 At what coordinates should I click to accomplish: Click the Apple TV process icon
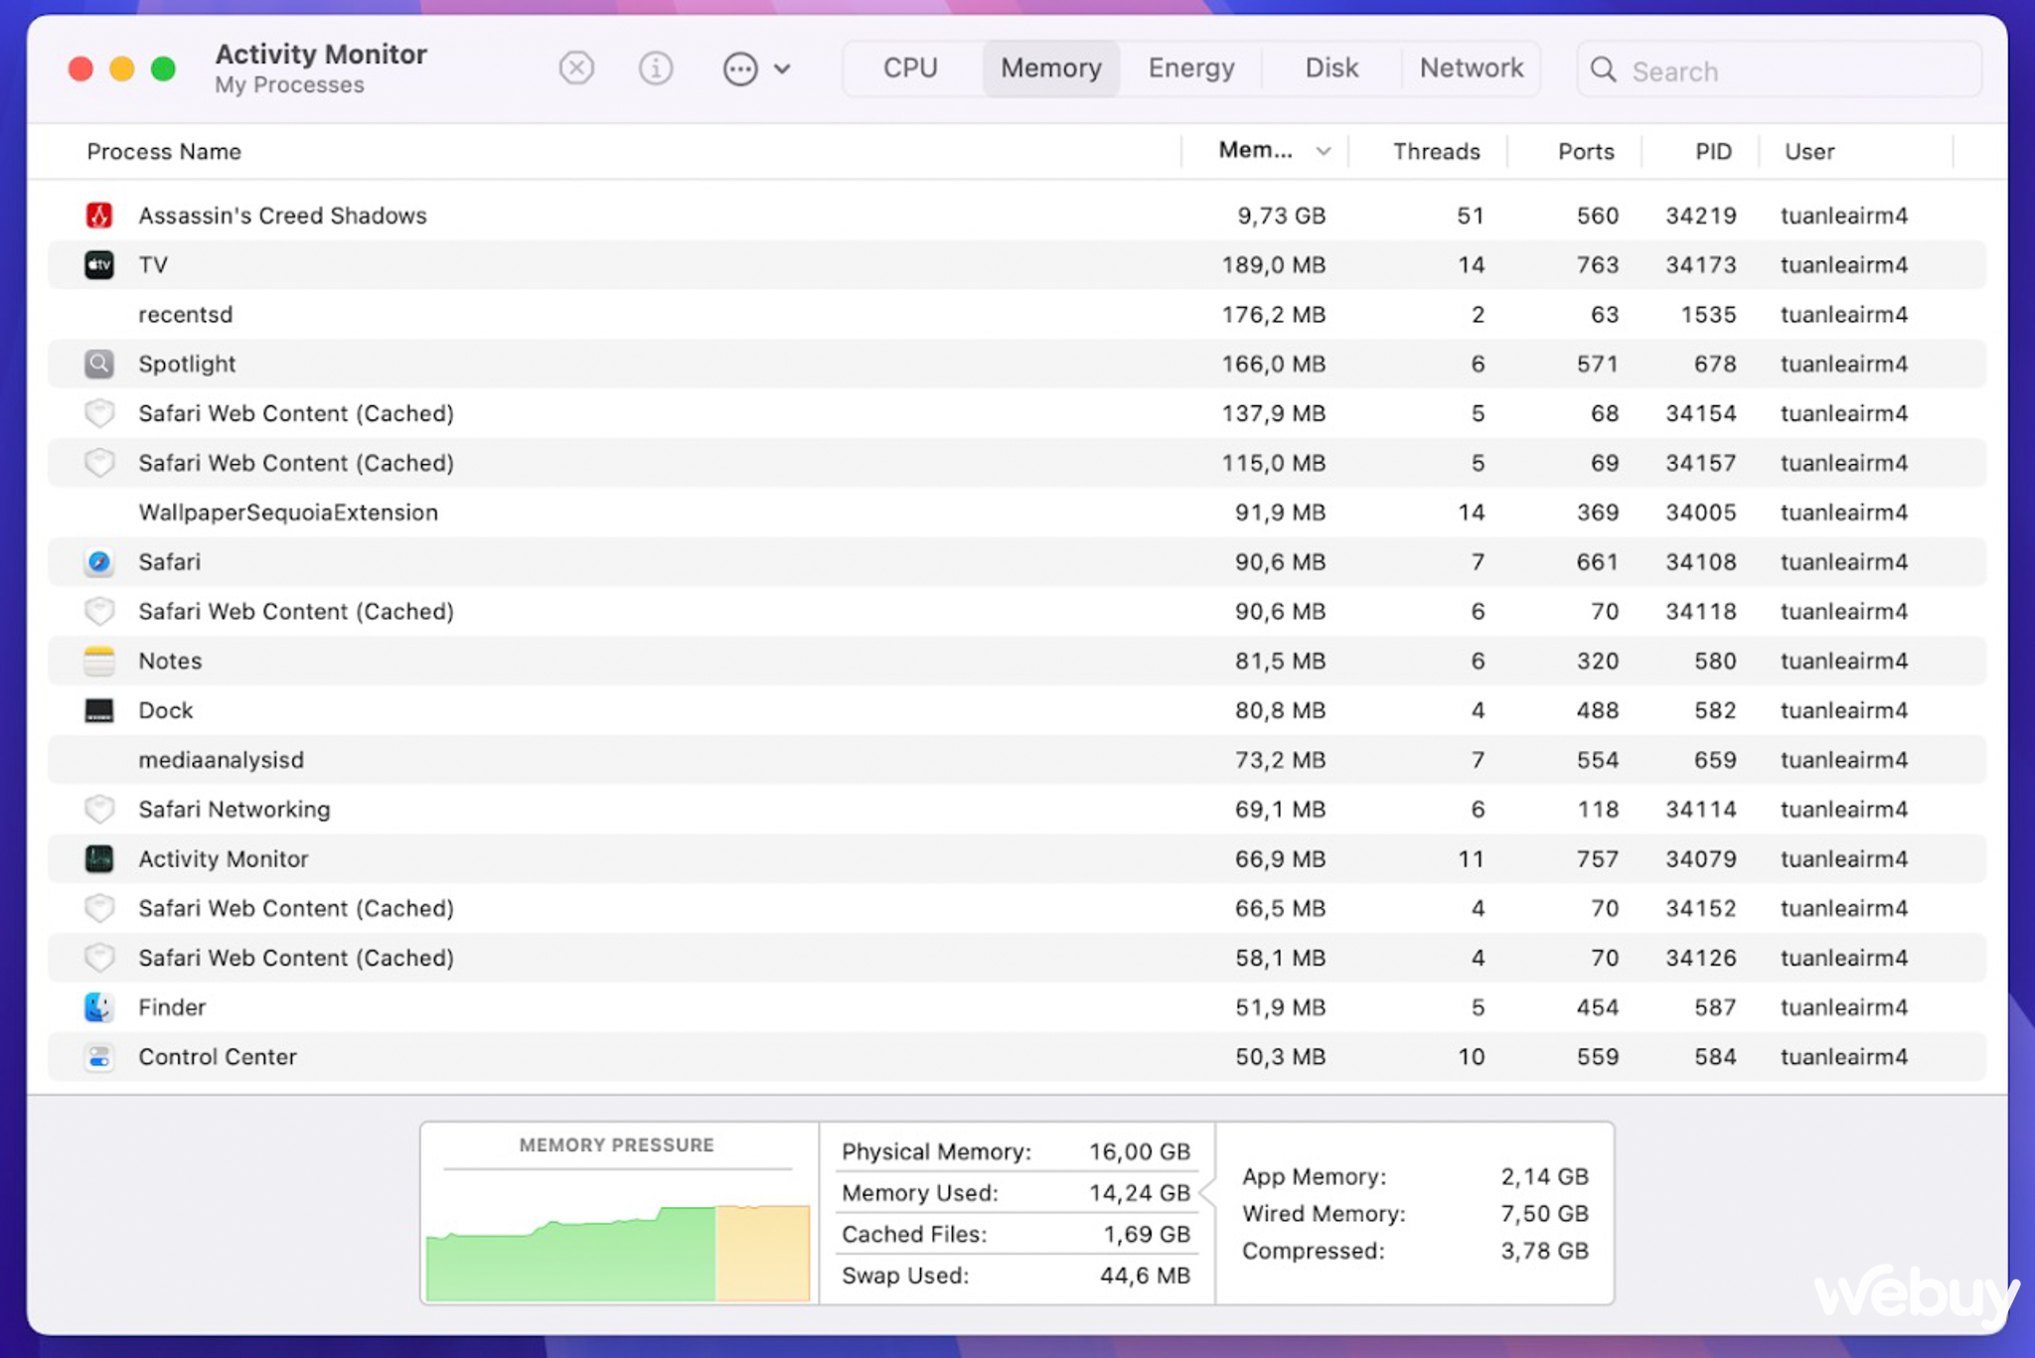point(98,265)
